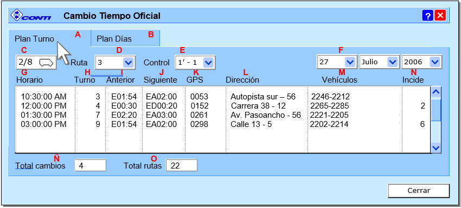Click Anterior value E00:30
This screenshot has height=208, width=461.
pos(124,106)
